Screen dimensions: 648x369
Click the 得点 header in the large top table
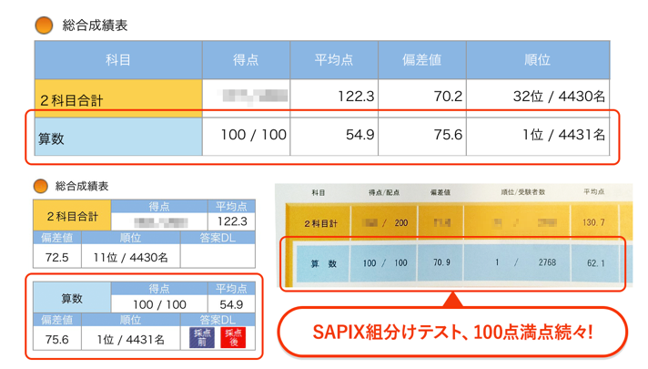(x=246, y=60)
